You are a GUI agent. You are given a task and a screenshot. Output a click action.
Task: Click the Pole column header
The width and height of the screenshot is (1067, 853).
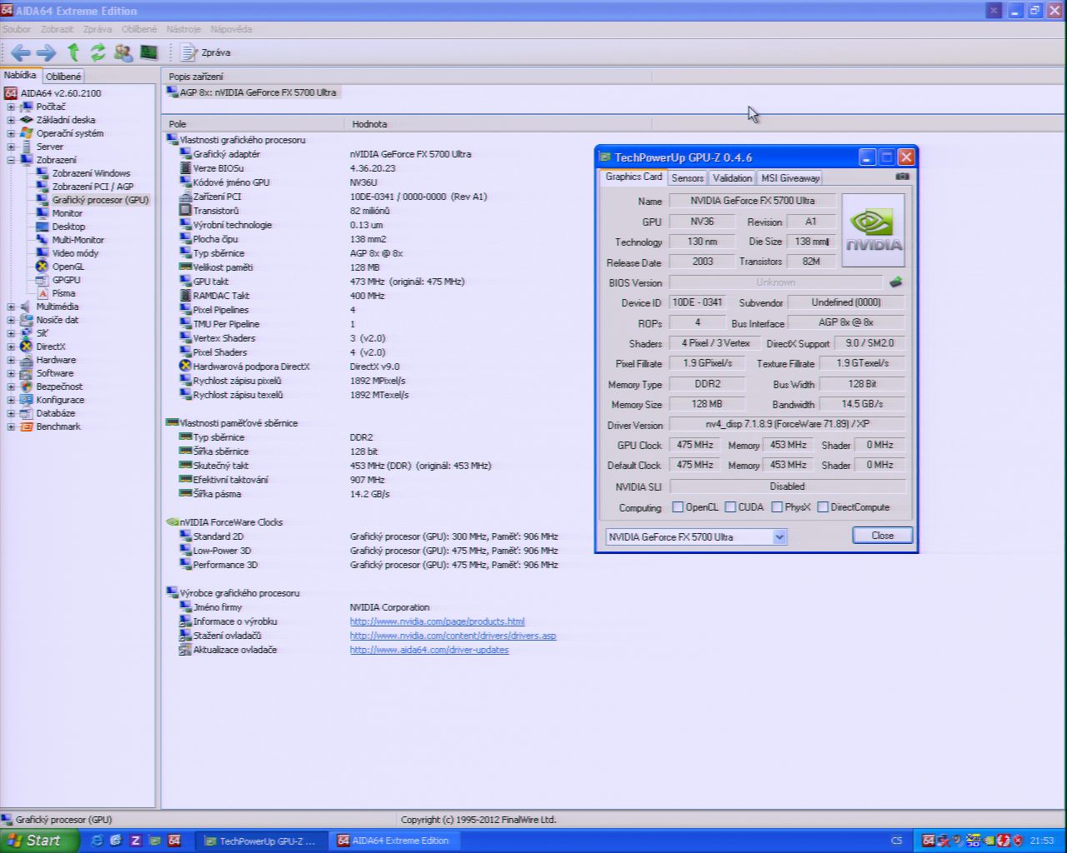click(x=254, y=124)
